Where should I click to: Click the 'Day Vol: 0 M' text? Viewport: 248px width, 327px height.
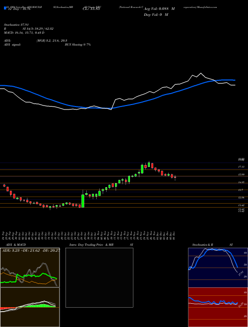click(x=156, y=15)
